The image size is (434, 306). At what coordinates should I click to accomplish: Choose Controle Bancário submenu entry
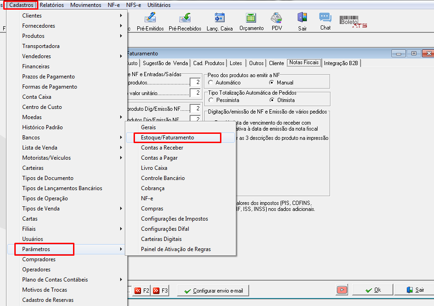(x=180, y=178)
